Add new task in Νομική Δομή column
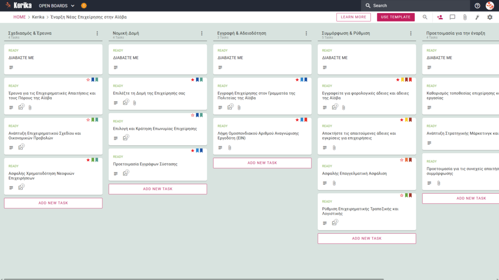This screenshot has height=280, width=499. [x=158, y=189]
